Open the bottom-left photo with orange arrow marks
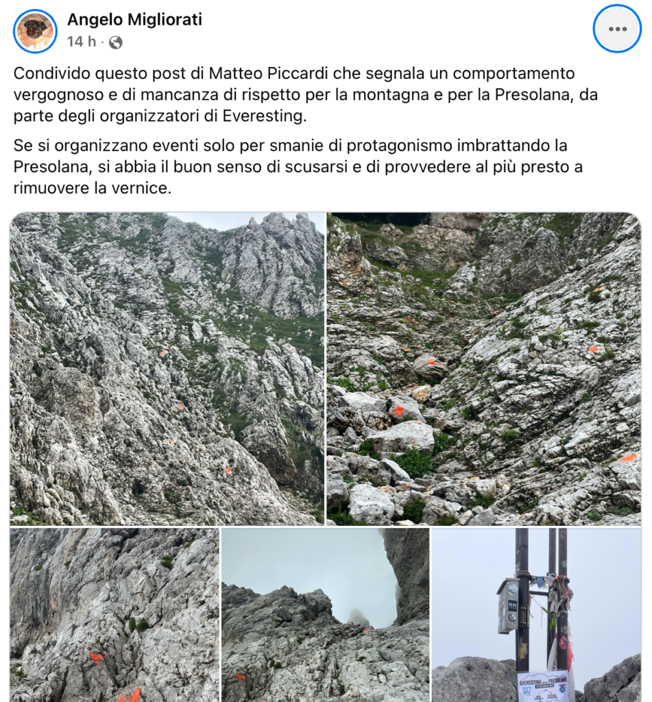Image resolution: width=652 pixels, height=702 pixels. point(114,615)
